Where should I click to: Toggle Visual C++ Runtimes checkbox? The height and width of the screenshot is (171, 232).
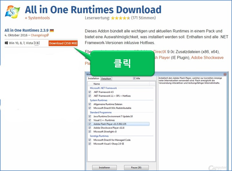coord(90,120)
